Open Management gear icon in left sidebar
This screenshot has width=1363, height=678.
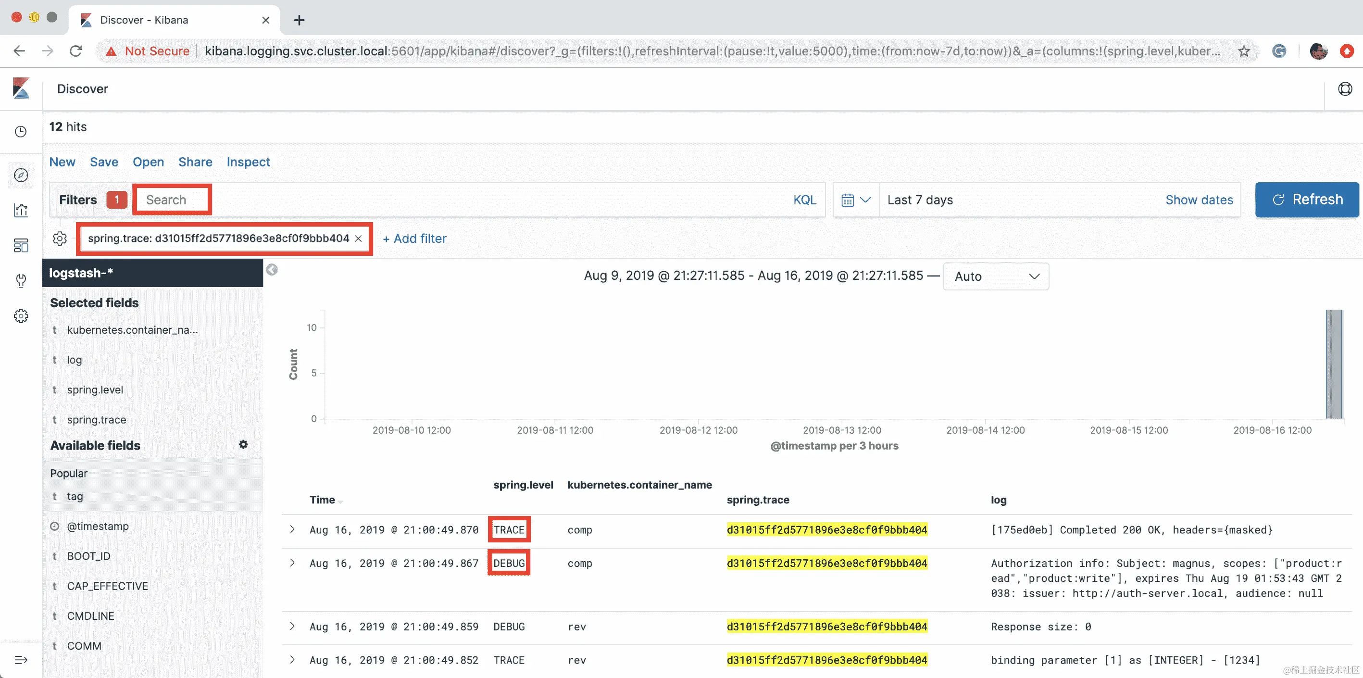[x=21, y=316]
